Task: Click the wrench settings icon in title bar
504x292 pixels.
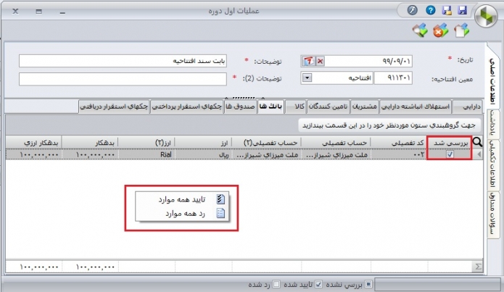Action: coord(413,11)
